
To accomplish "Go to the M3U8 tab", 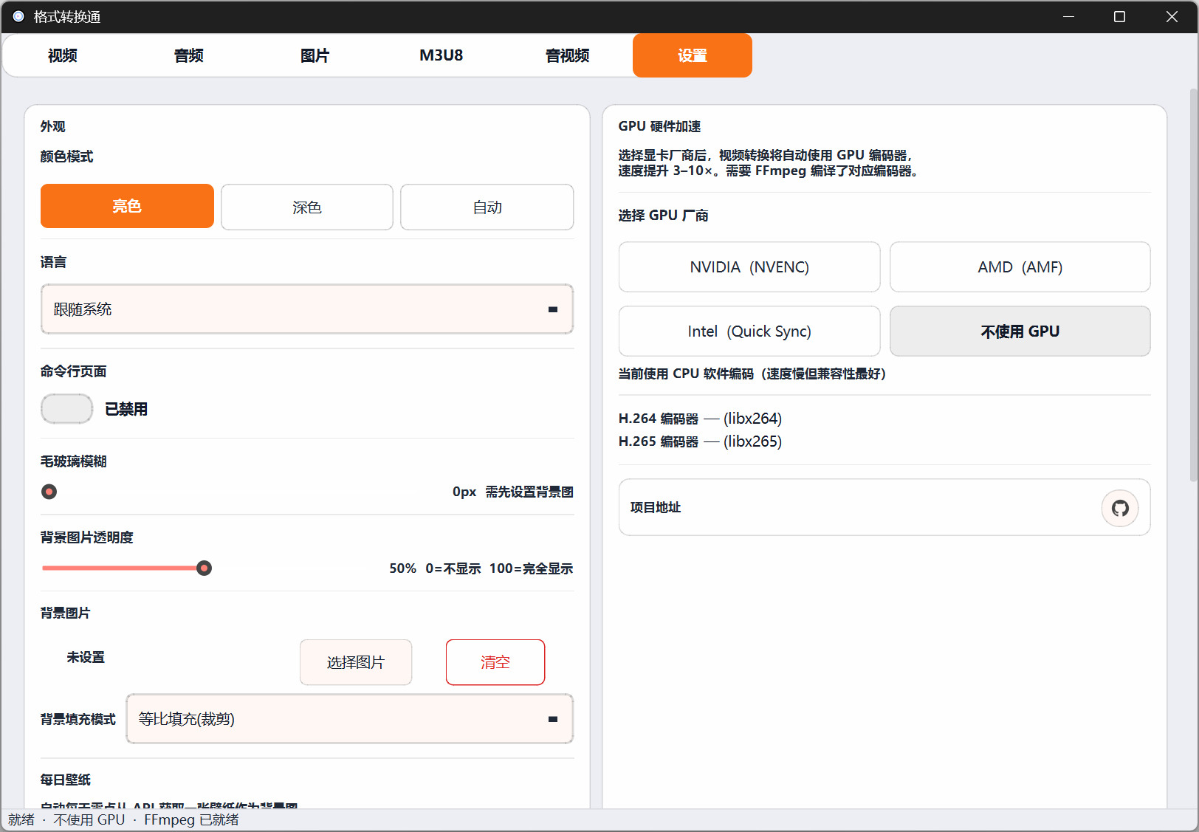I will (x=442, y=55).
